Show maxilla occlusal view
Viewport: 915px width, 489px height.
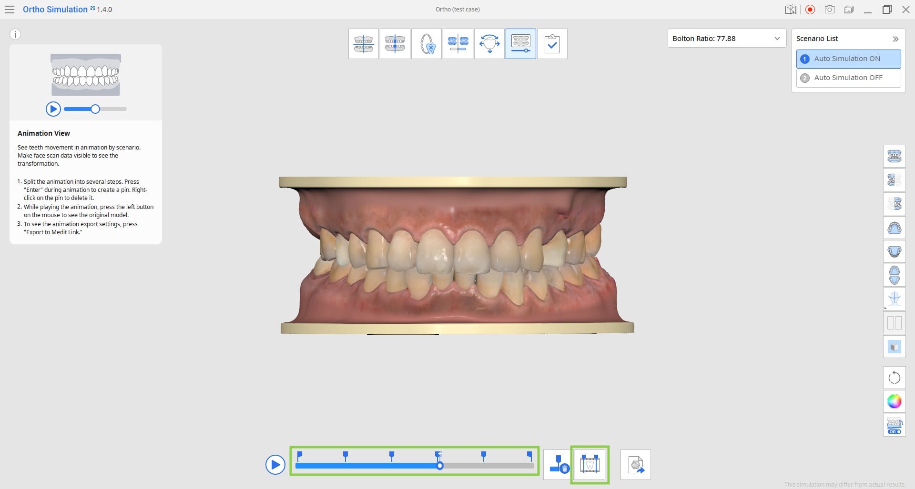[895, 228]
